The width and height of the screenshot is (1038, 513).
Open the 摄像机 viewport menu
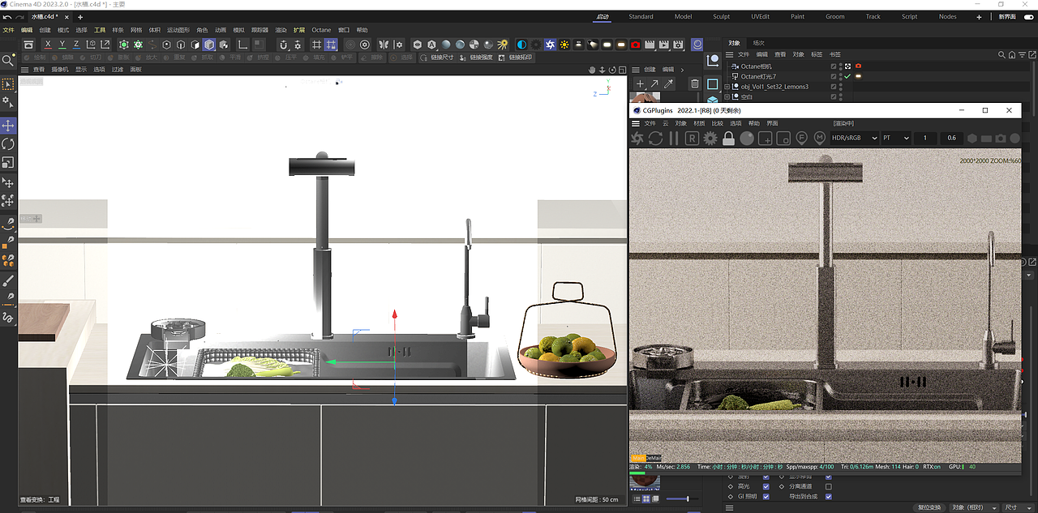coord(60,70)
